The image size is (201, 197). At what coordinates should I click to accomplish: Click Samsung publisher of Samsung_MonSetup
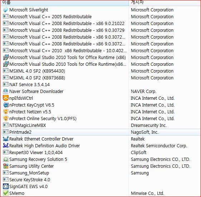[140, 173]
